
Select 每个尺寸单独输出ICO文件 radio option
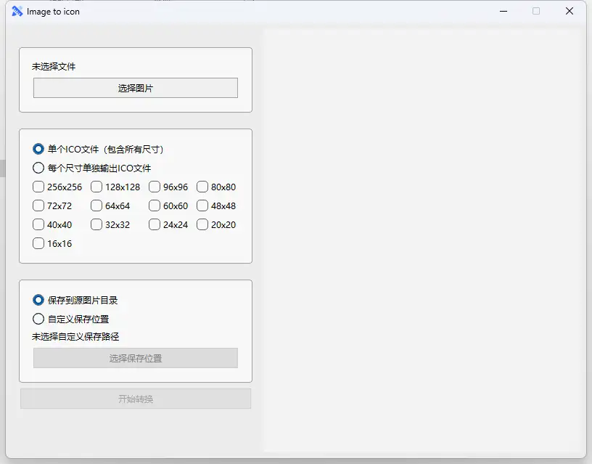click(x=38, y=168)
